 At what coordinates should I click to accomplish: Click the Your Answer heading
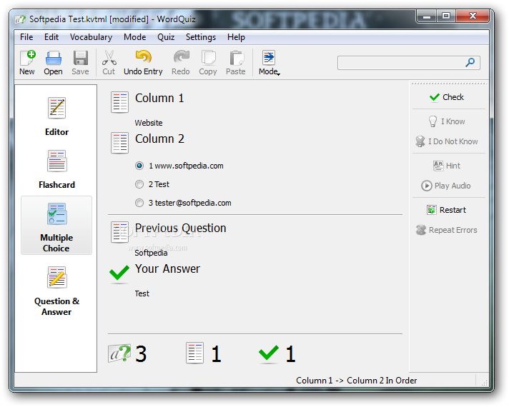pos(167,268)
